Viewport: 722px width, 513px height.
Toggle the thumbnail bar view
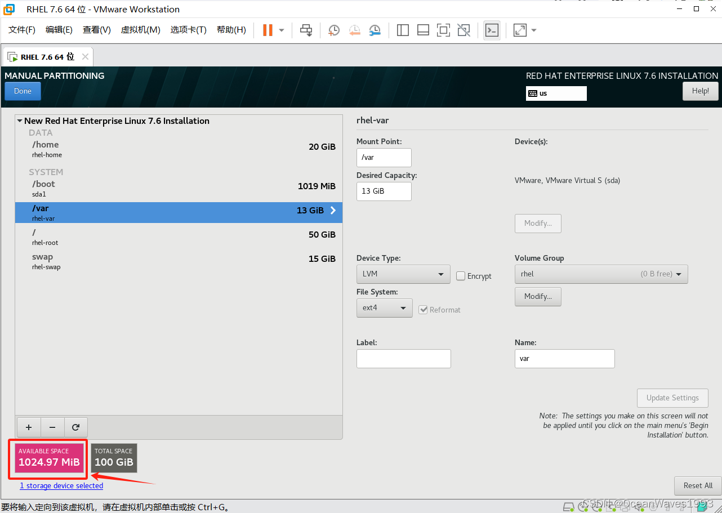pyautogui.click(x=423, y=30)
